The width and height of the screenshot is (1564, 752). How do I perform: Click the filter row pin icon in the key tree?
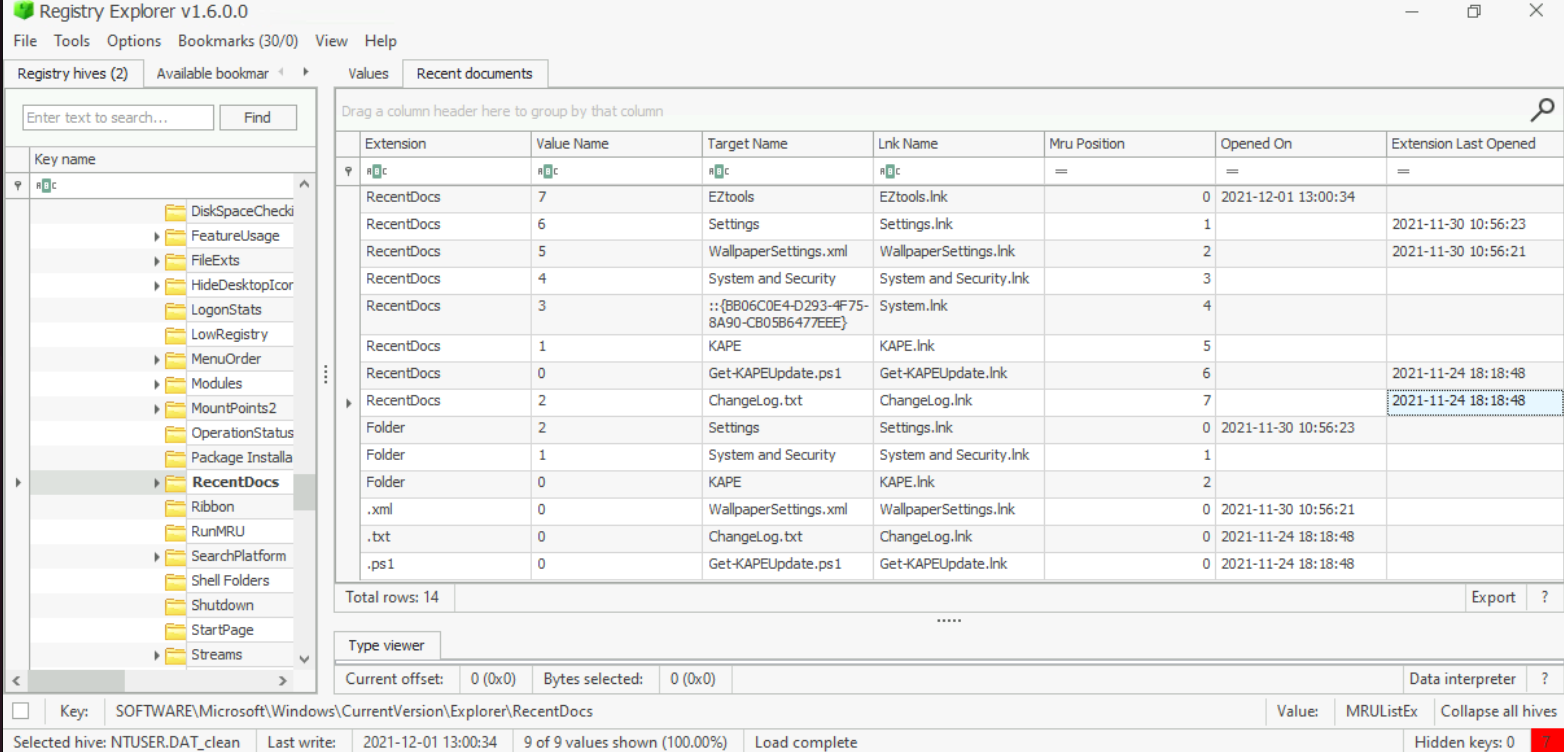[18, 185]
